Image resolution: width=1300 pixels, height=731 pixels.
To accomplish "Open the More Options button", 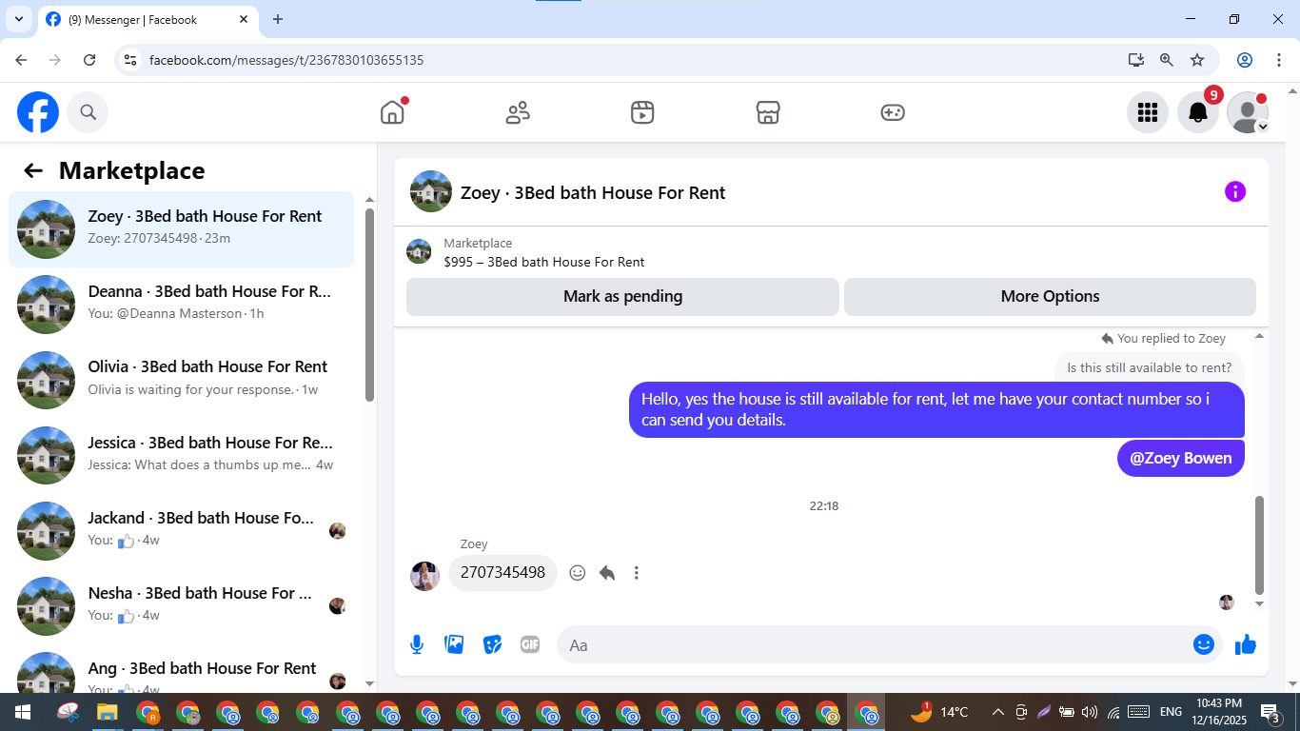I will coord(1050,296).
